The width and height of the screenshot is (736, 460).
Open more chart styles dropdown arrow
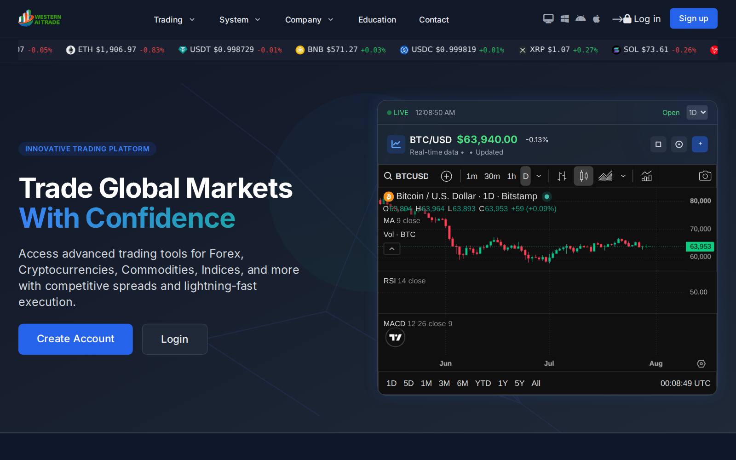point(623,176)
